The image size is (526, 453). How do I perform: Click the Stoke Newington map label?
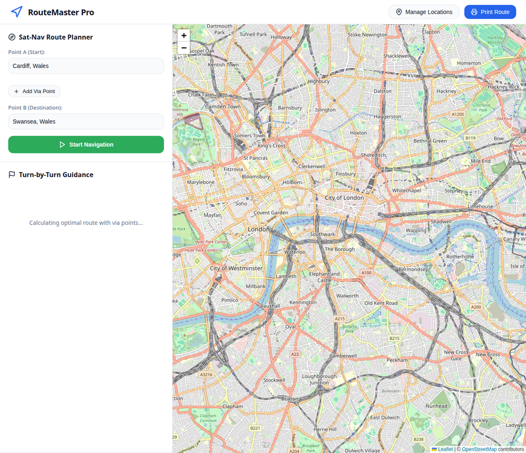click(368, 35)
